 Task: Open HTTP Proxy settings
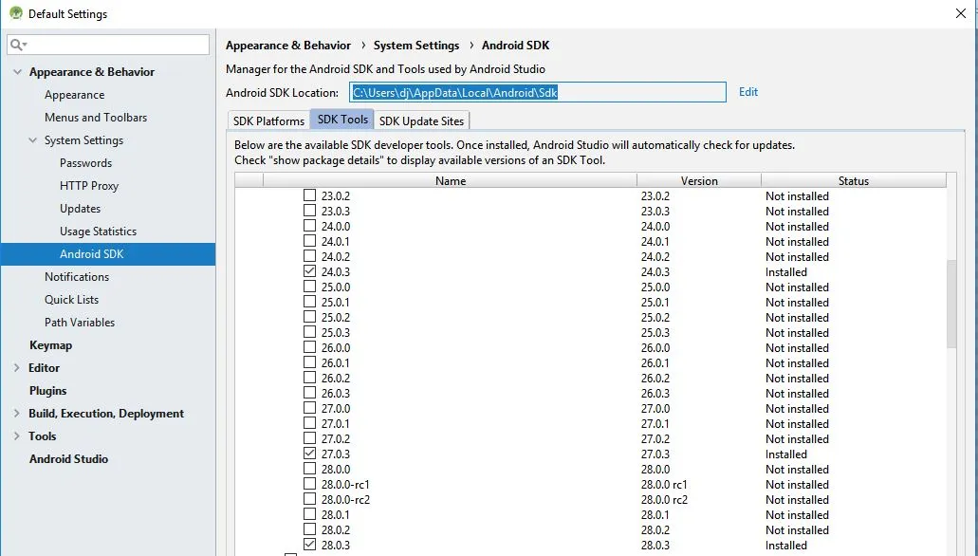tap(88, 186)
